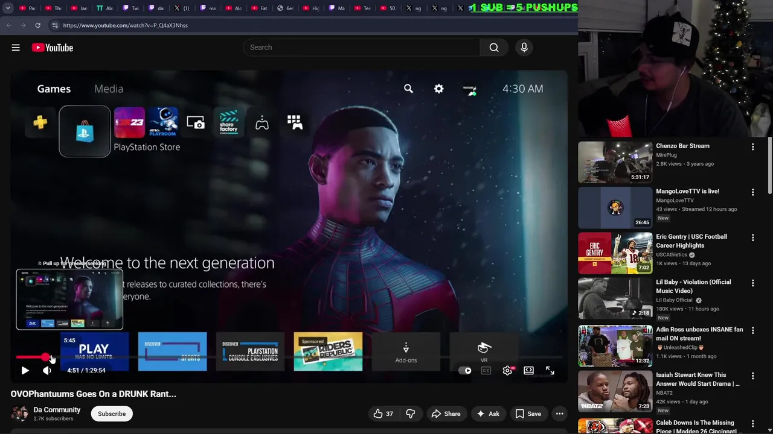The height and width of the screenshot is (434, 773).
Task: Play the paused video
Action: 25,371
